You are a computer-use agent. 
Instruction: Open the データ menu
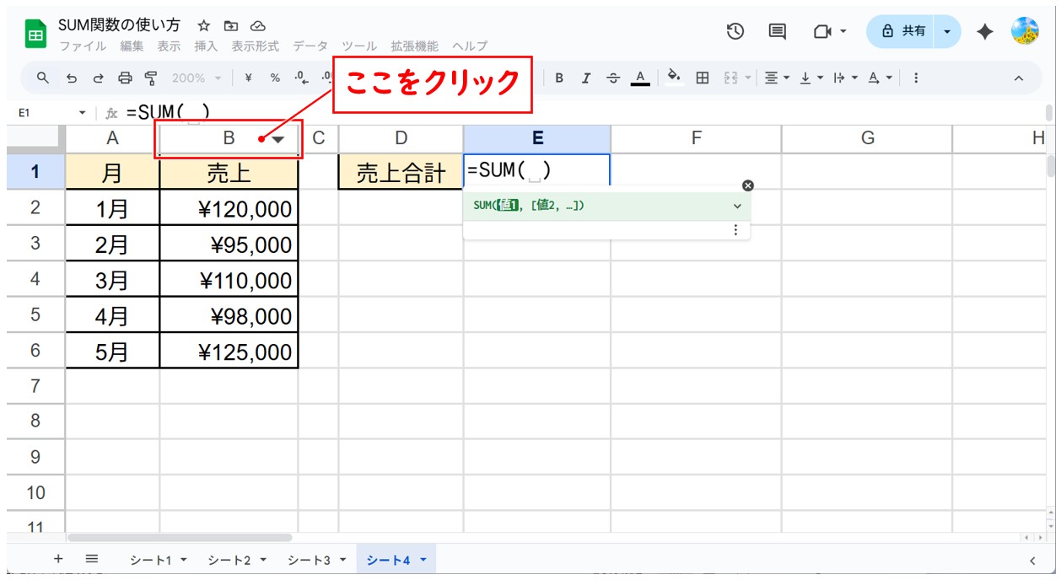point(309,46)
